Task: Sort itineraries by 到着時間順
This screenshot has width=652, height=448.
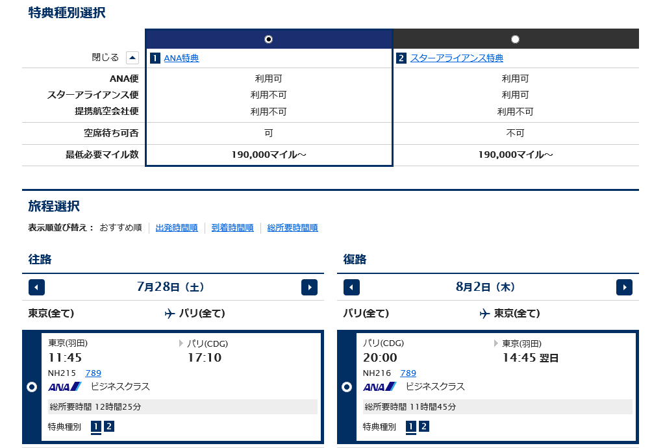Action: tap(232, 228)
